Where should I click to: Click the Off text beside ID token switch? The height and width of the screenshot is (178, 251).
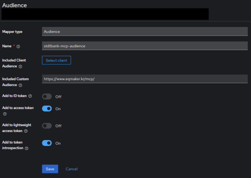[59, 97]
